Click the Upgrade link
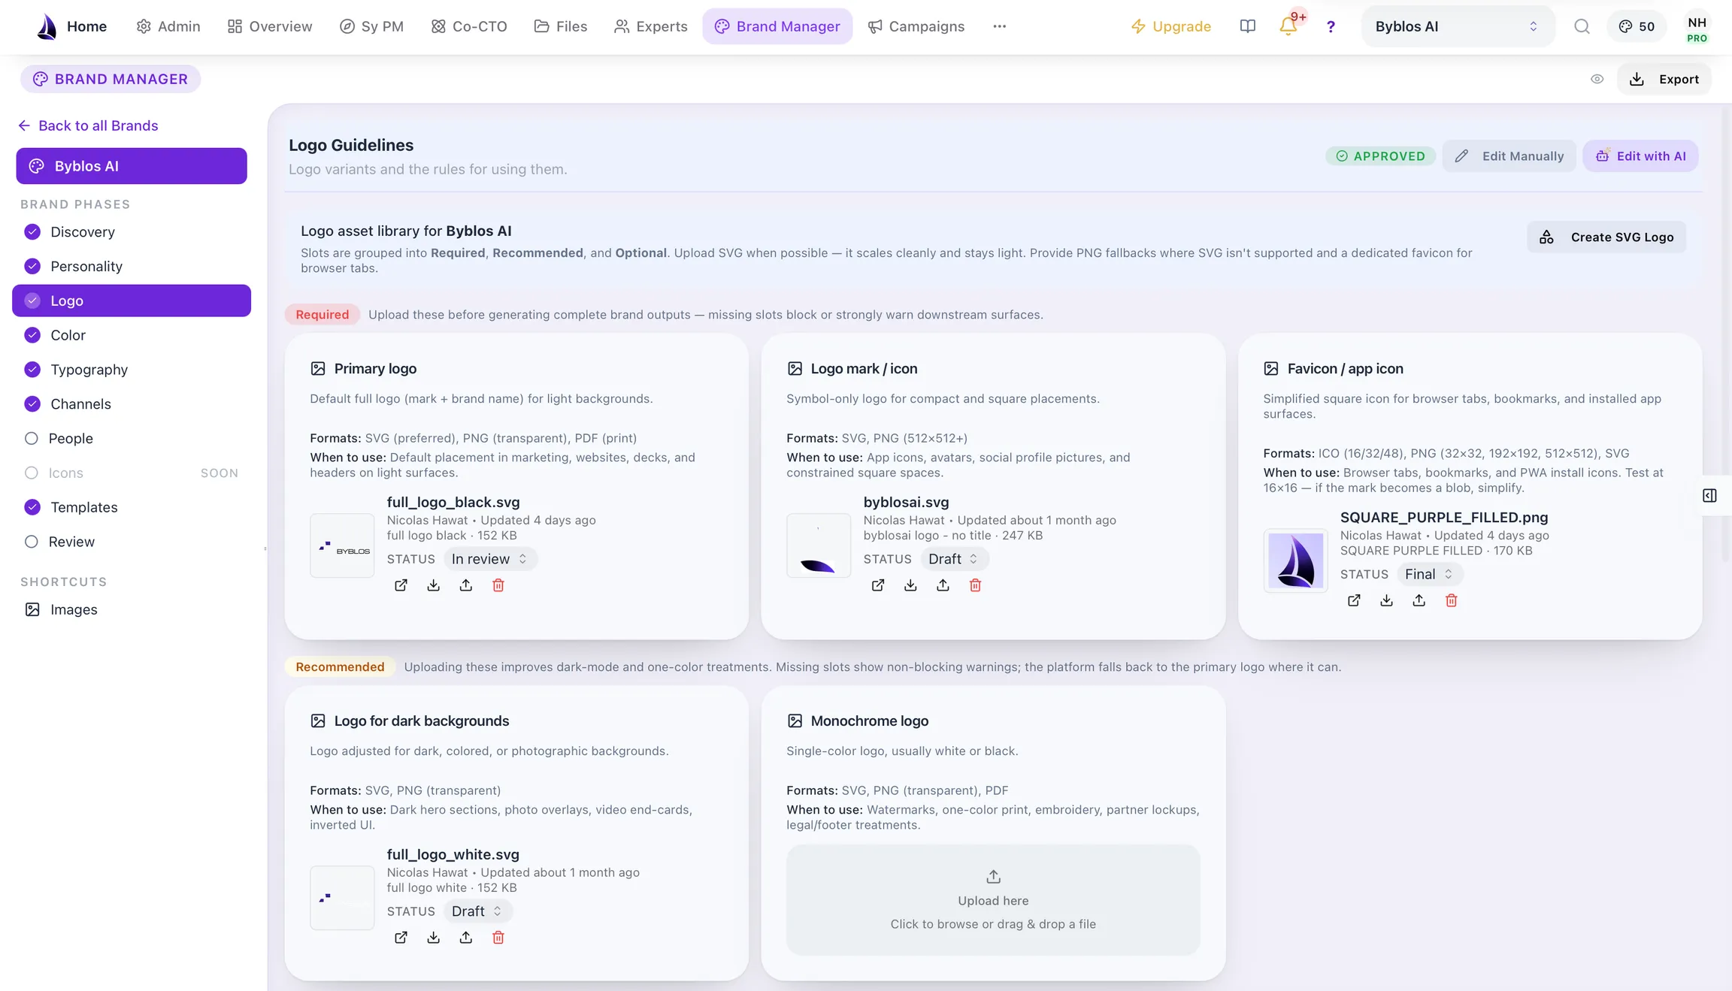The height and width of the screenshot is (991, 1732). (1171, 26)
